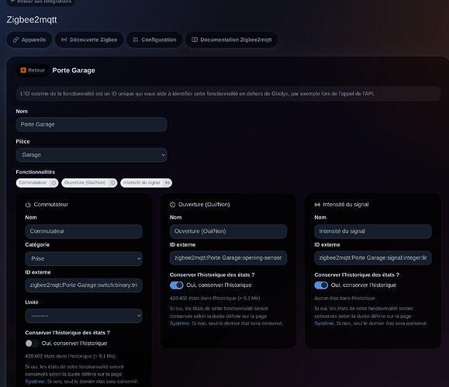Select the Intensité du signal feature badge
This screenshot has width=449, height=387.
click(x=146, y=183)
